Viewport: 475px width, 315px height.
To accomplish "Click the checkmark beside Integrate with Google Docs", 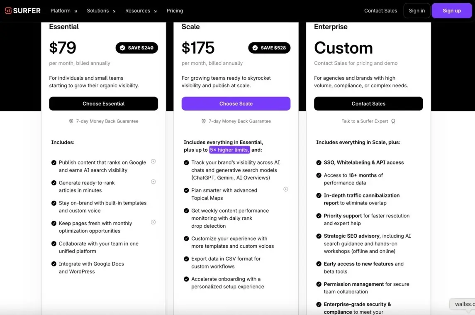I will pyautogui.click(x=54, y=264).
